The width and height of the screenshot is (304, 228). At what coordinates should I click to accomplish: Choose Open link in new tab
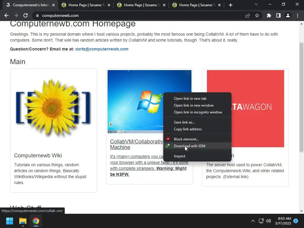197,99
